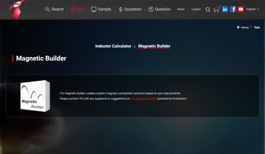Open the Sample menu item
The height and width of the screenshot is (154, 265).
pos(101,9)
